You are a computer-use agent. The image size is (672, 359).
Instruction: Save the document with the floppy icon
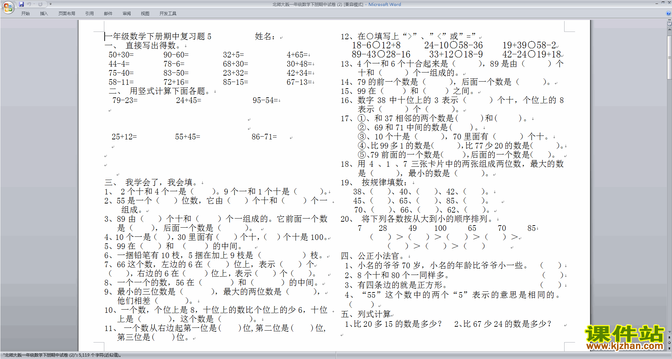tap(21, 4)
